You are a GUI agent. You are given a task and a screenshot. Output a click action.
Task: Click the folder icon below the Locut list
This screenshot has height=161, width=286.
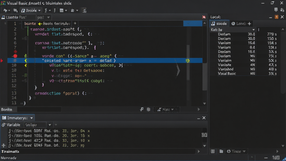coord(221,151)
